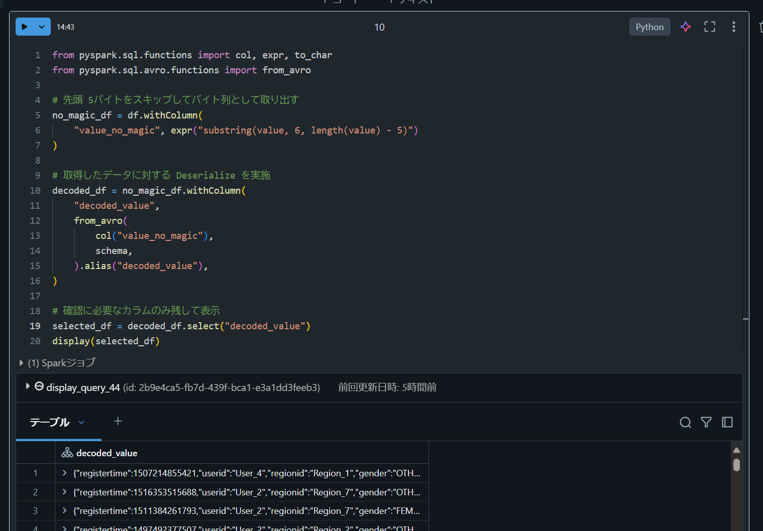This screenshot has width=763, height=531.
Task: Expand display_query_44 stream details
Action: [x=28, y=386]
